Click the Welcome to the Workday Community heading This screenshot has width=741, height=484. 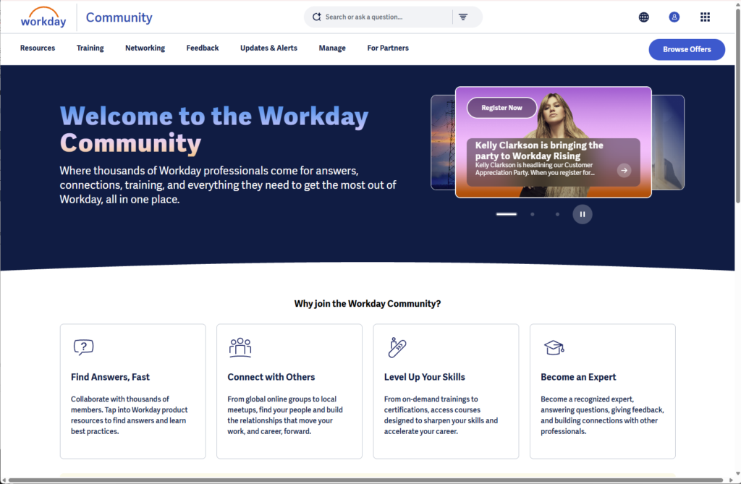(x=213, y=130)
